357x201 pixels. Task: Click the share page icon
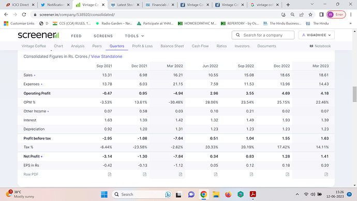[302, 15]
